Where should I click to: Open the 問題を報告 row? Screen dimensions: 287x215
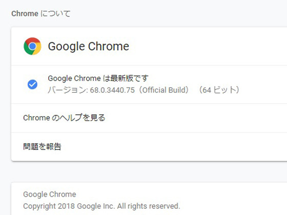149,147
